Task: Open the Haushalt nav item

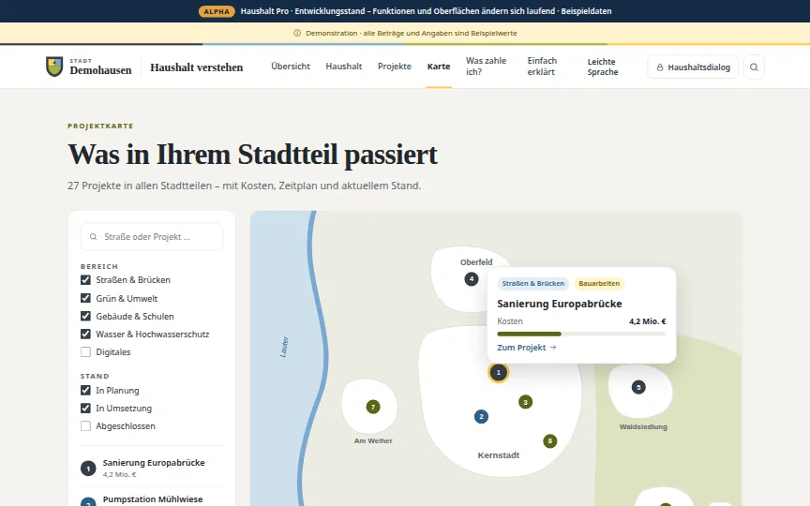Action: pyautogui.click(x=343, y=67)
